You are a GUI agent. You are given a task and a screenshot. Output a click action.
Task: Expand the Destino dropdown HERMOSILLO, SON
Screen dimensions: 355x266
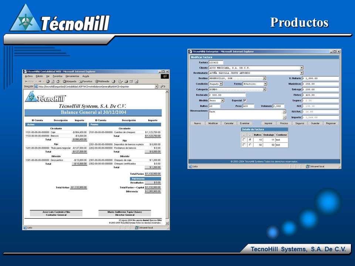tap(264, 78)
